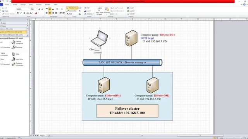Open the font color dropdown arrow
248x139 pixels.
click(38, 13)
